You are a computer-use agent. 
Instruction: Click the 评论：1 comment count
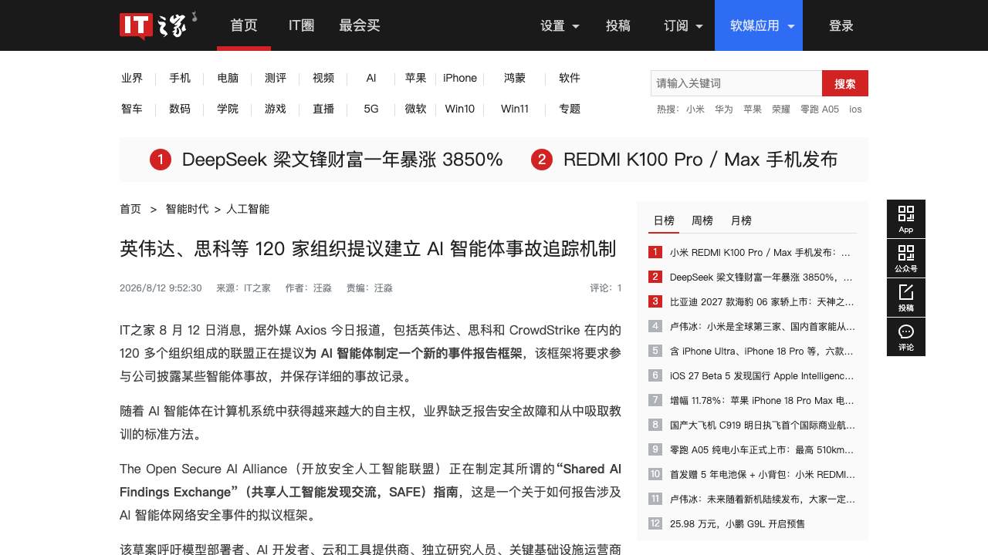606,288
